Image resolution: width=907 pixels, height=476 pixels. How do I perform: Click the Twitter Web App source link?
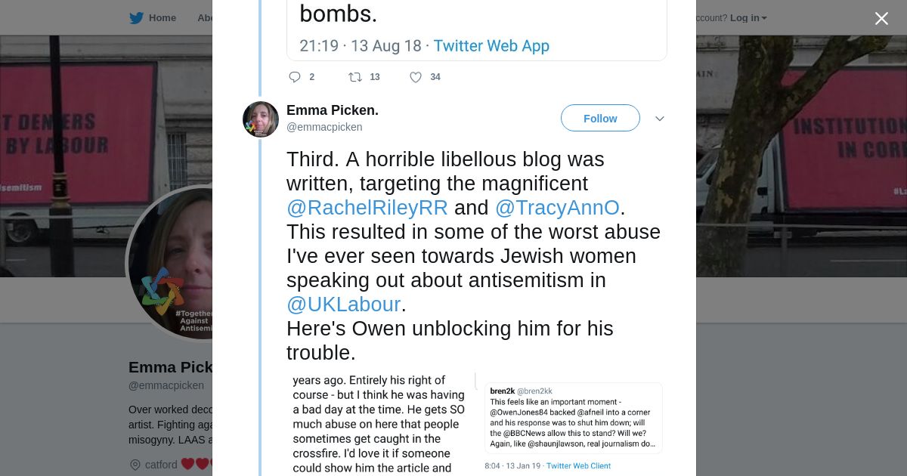(x=491, y=45)
